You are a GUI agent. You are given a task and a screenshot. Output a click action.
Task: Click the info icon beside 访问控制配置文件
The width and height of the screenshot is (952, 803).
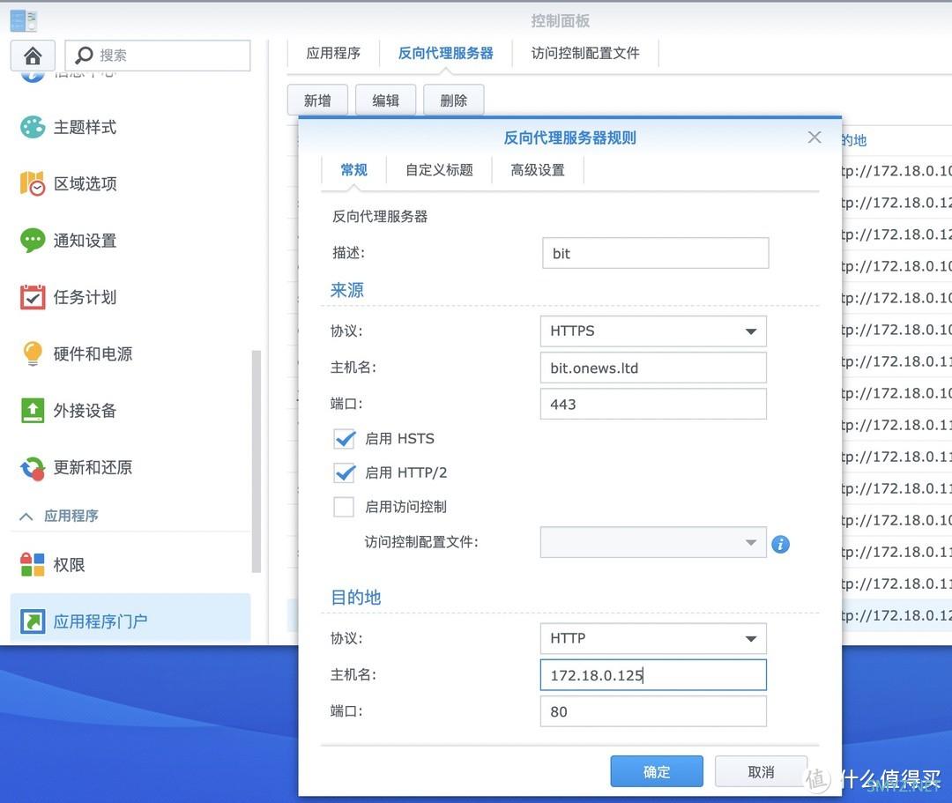[x=780, y=544]
